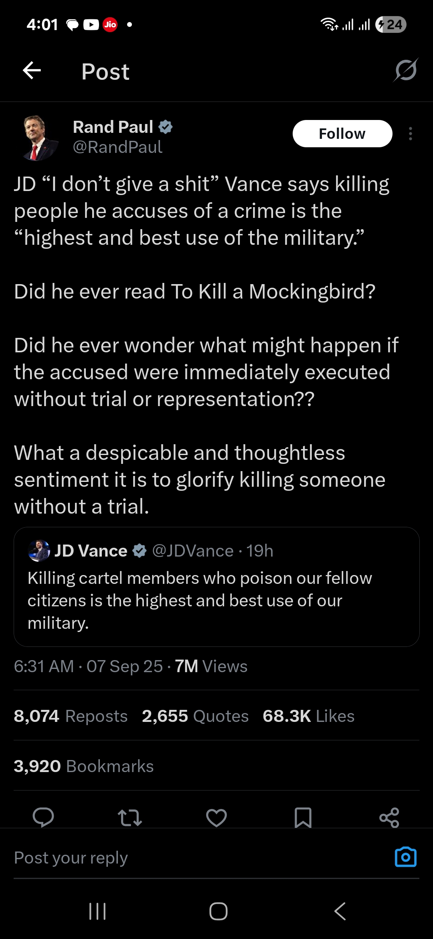Tap the back arrow in Post header
Image resolution: width=433 pixels, height=939 pixels.
(x=32, y=71)
